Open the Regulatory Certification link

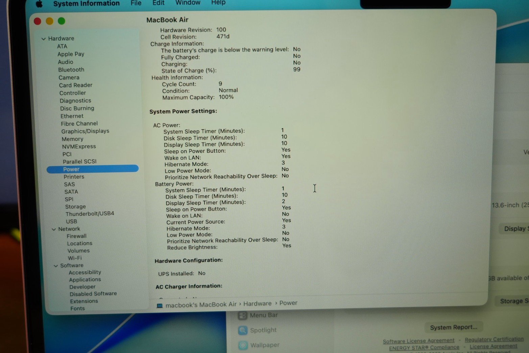click(x=494, y=339)
